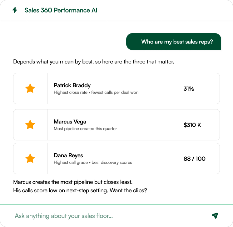The width and height of the screenshot is (233, 227).
Task: Click the lightning bolt logo icon
Action: (15, 10)
